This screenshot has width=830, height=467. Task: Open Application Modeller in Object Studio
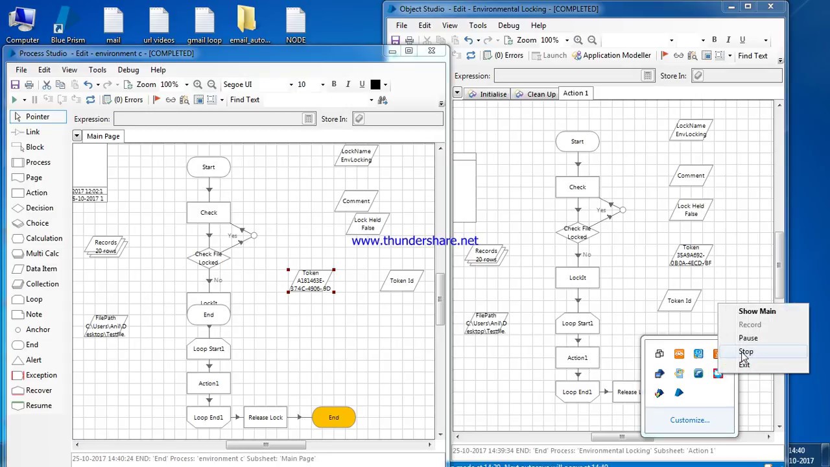point(610,56)
